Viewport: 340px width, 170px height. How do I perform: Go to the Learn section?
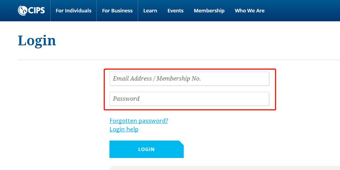coord(150,11)
